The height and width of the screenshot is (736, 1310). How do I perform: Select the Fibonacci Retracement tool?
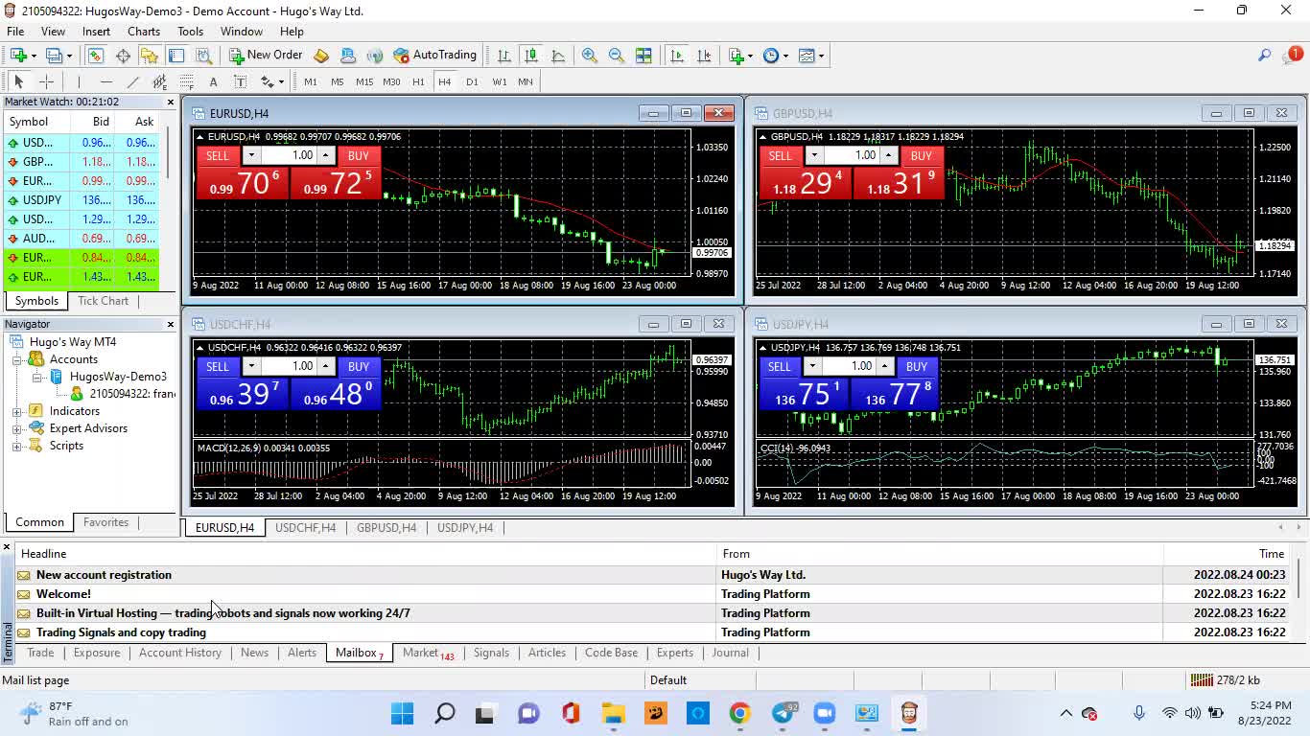pos(186,81)
